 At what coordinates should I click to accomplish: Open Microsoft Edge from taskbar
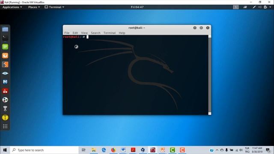pos(104,150)
